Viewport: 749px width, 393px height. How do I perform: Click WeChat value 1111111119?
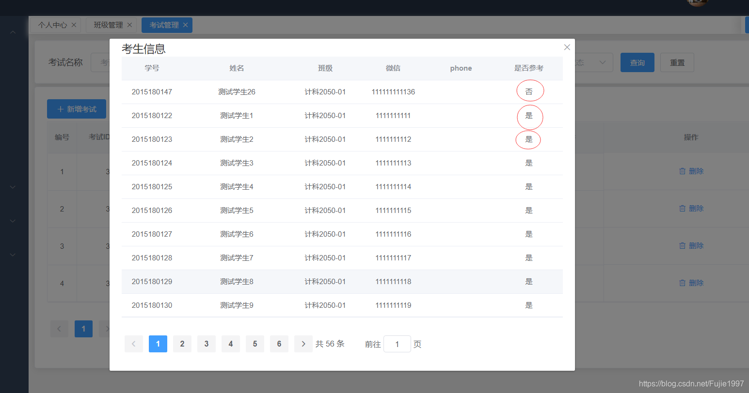(x=393, y=305)
